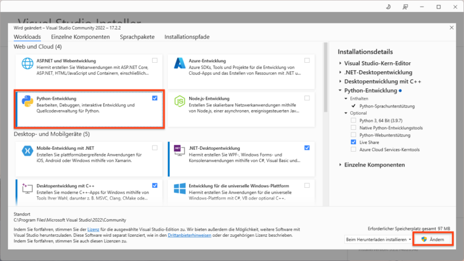This screenshot has width=464, height=261.
Task: Enable Azure Cloud Services-Kerntools option
Action: coord(353,149)
